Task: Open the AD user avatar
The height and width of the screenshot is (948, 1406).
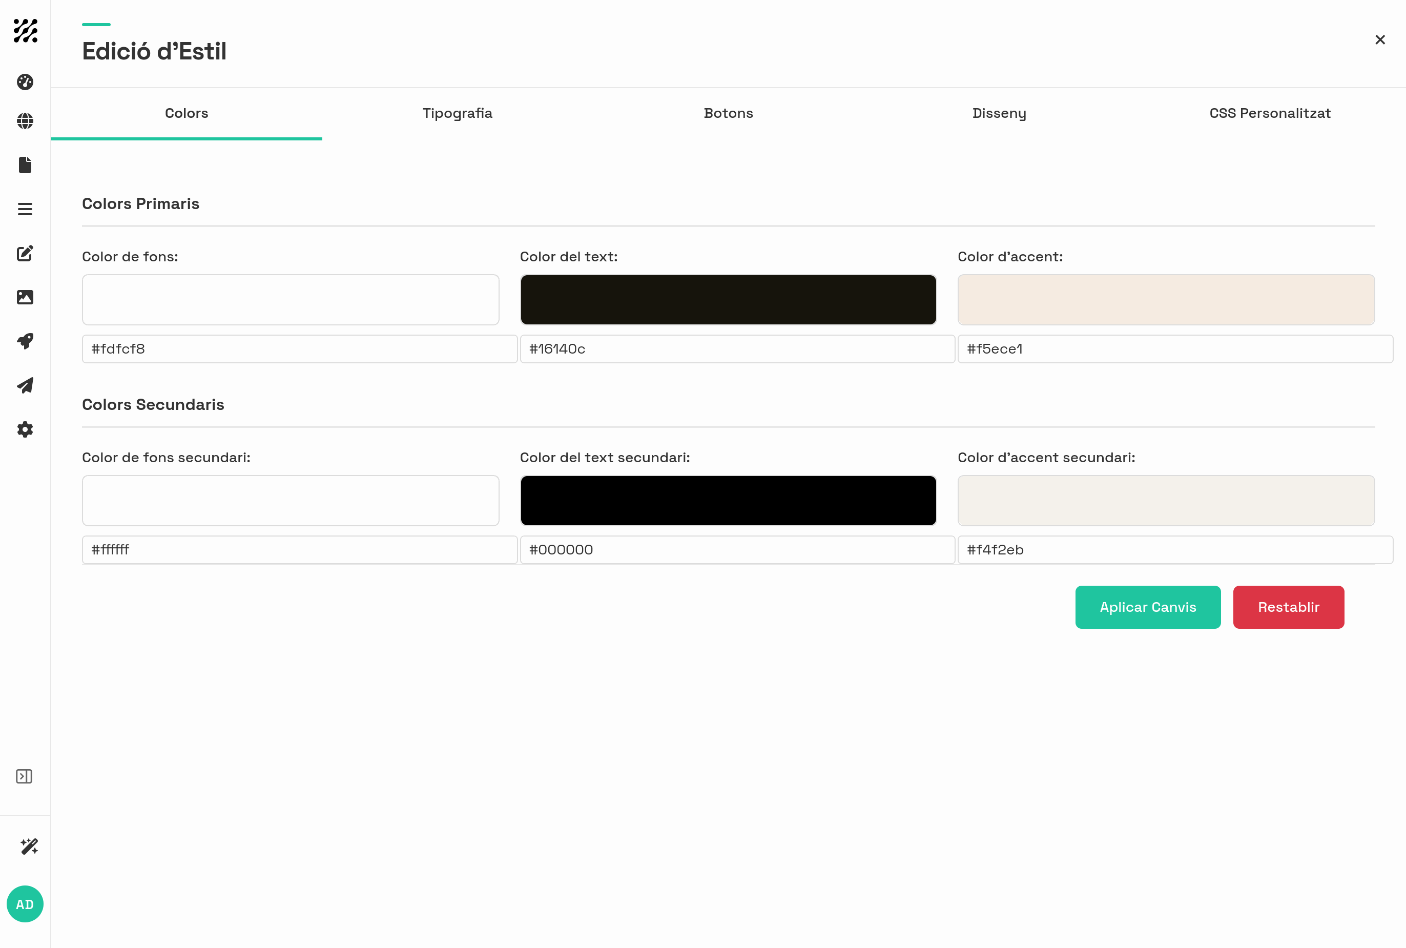Action: coord(25,904)
